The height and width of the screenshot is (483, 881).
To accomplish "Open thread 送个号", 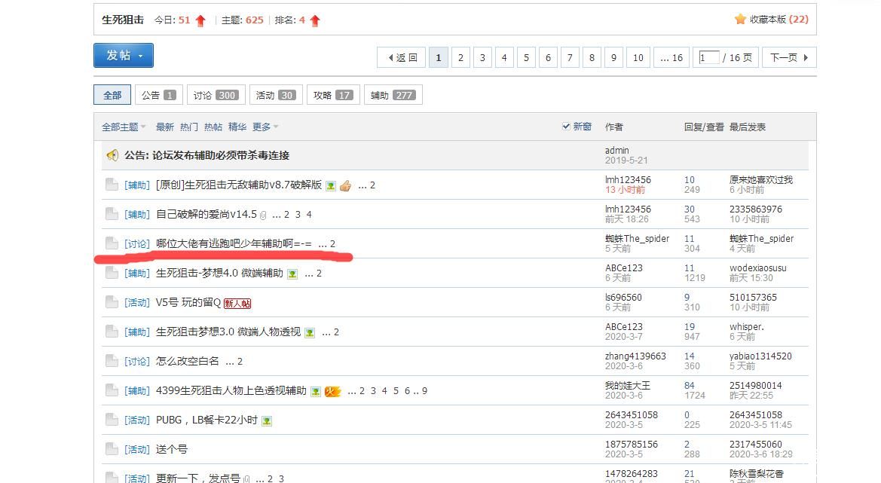I will pos(171,449).
